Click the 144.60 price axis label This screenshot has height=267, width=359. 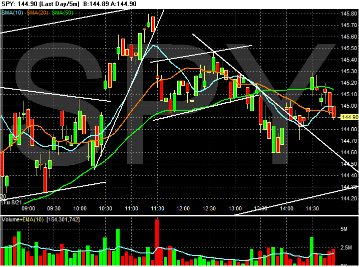(x=348, y=152)
